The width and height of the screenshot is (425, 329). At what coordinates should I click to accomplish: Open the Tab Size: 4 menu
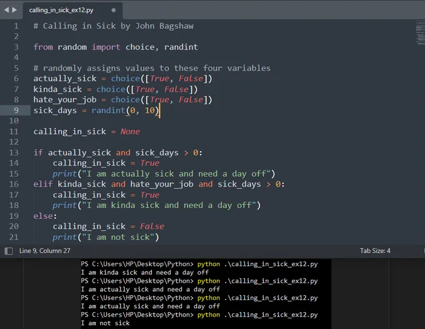coord(375,251)
